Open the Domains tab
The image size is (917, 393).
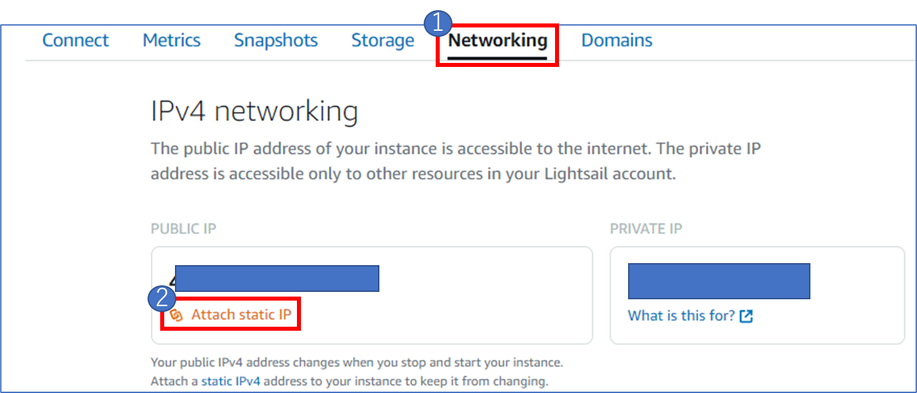coord(617,40)
